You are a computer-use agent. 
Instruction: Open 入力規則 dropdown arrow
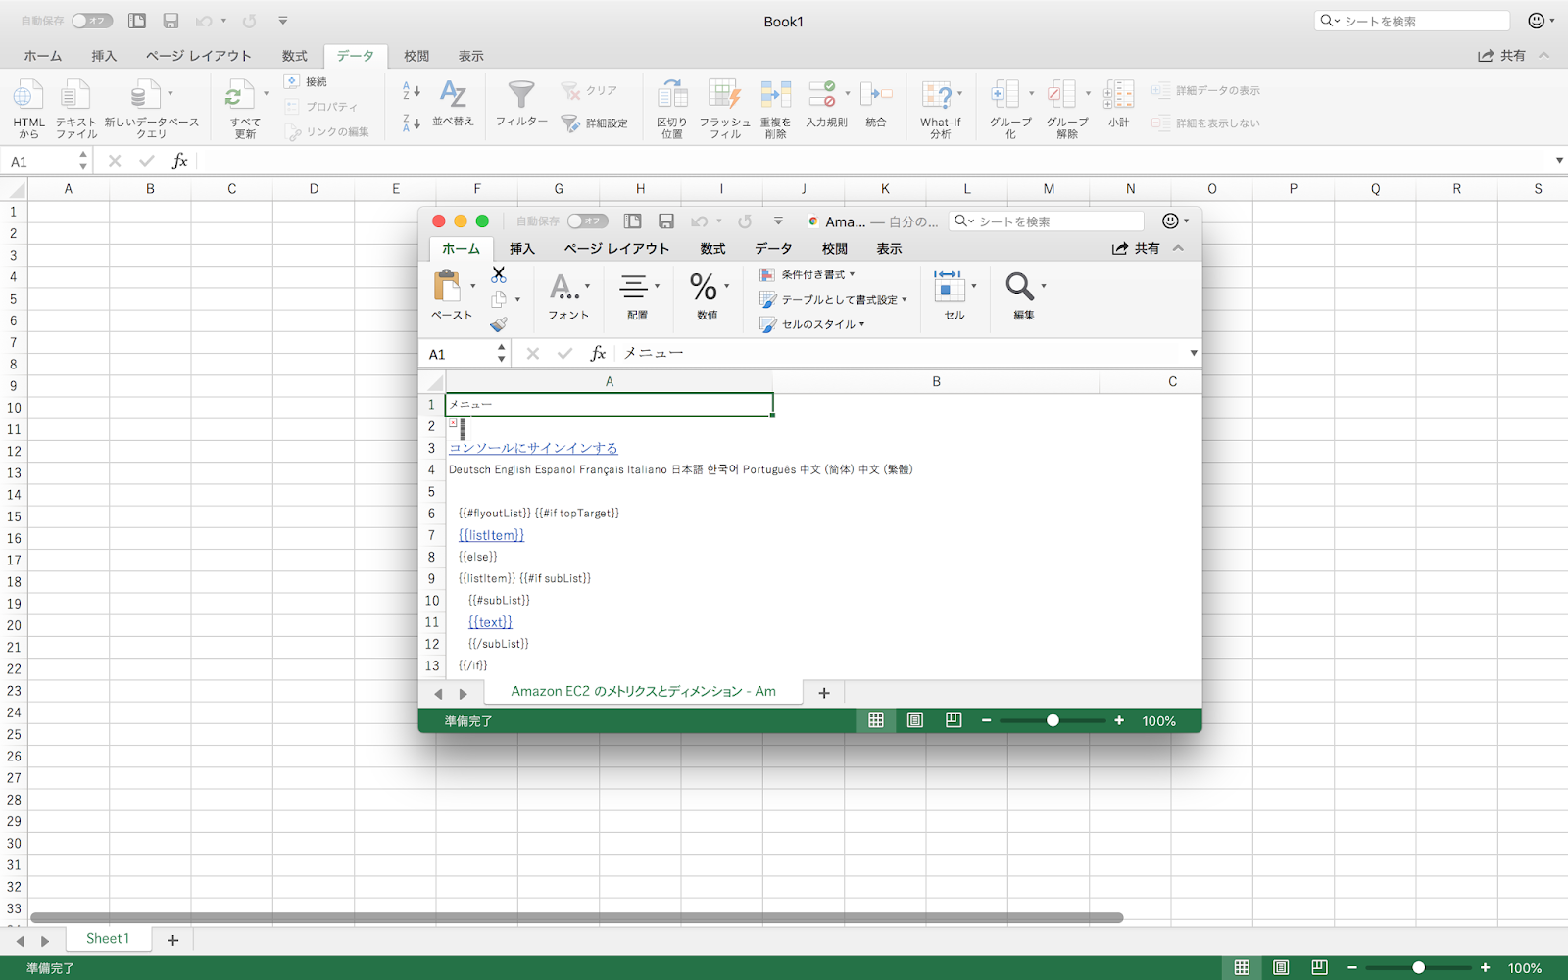click(x=848, y=94)
